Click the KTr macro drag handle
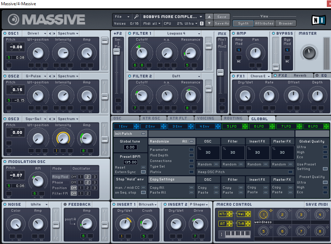Viewport: 331px width, 244px height. [x=230, y=214]
